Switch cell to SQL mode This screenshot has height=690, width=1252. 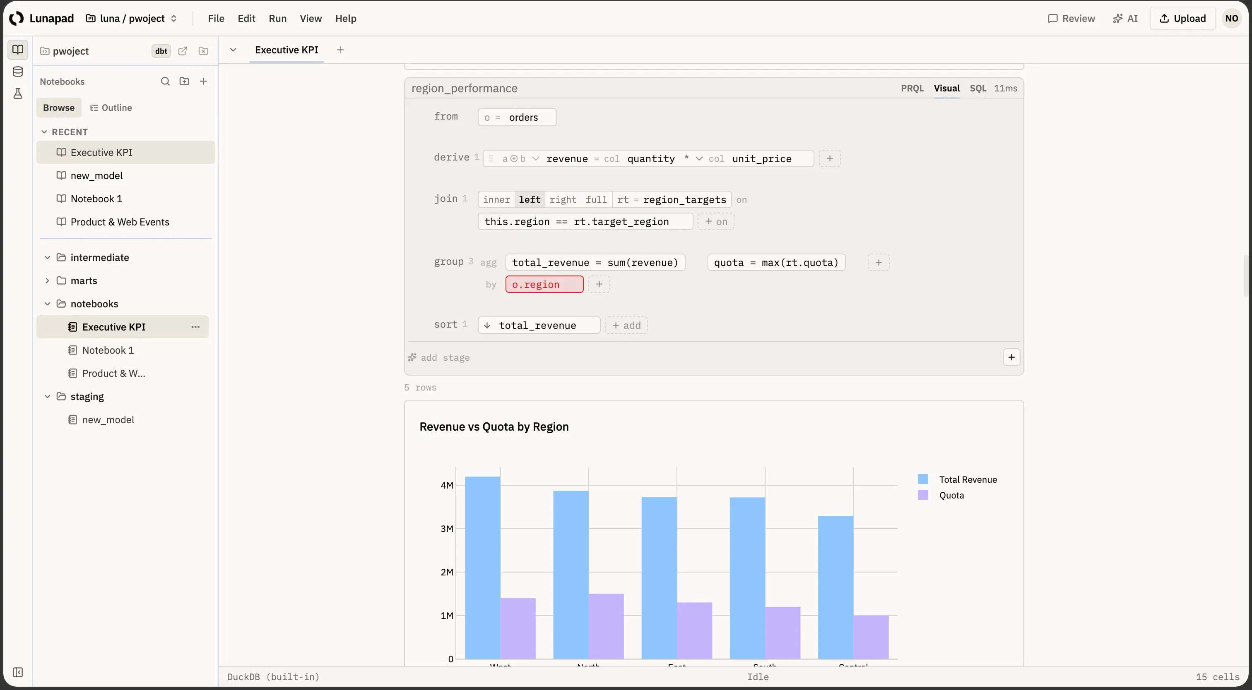(x=978, y=88)
